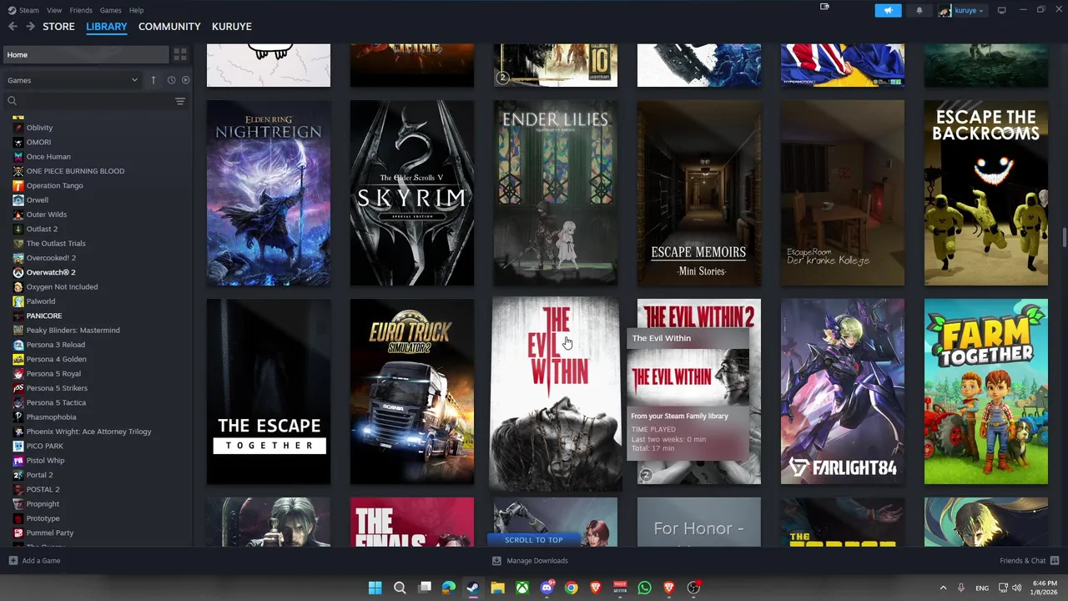Viewport: 1068px width, 601px height.
Task: Open the Skyrim Special Edition cover
Action: tap(412, 193)
